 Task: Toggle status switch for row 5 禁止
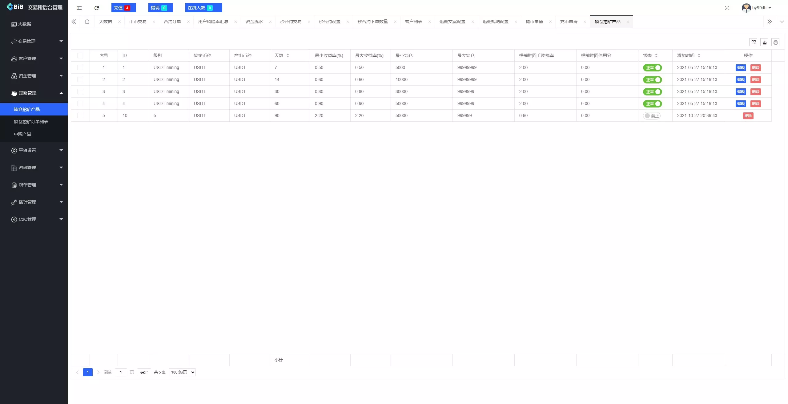(652, 115)
